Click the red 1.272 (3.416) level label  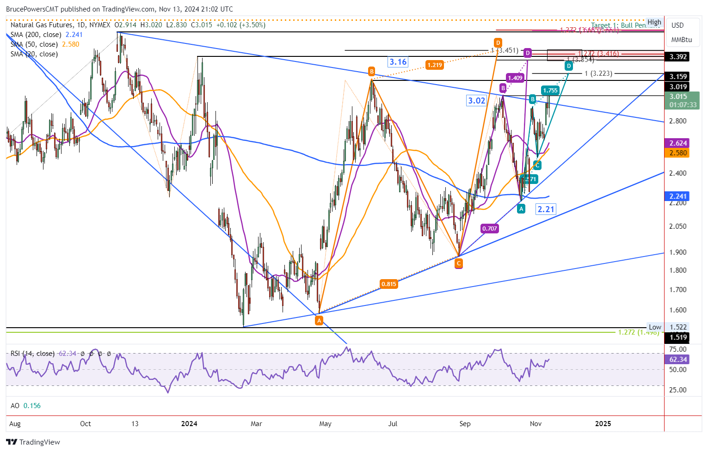(598, 54)
